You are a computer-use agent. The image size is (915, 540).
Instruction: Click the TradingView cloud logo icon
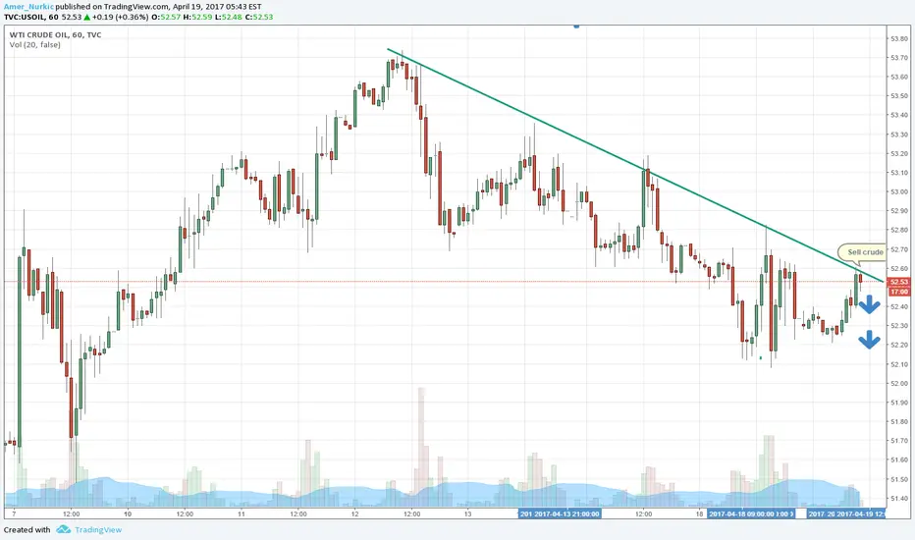click(x=64, y=529)
